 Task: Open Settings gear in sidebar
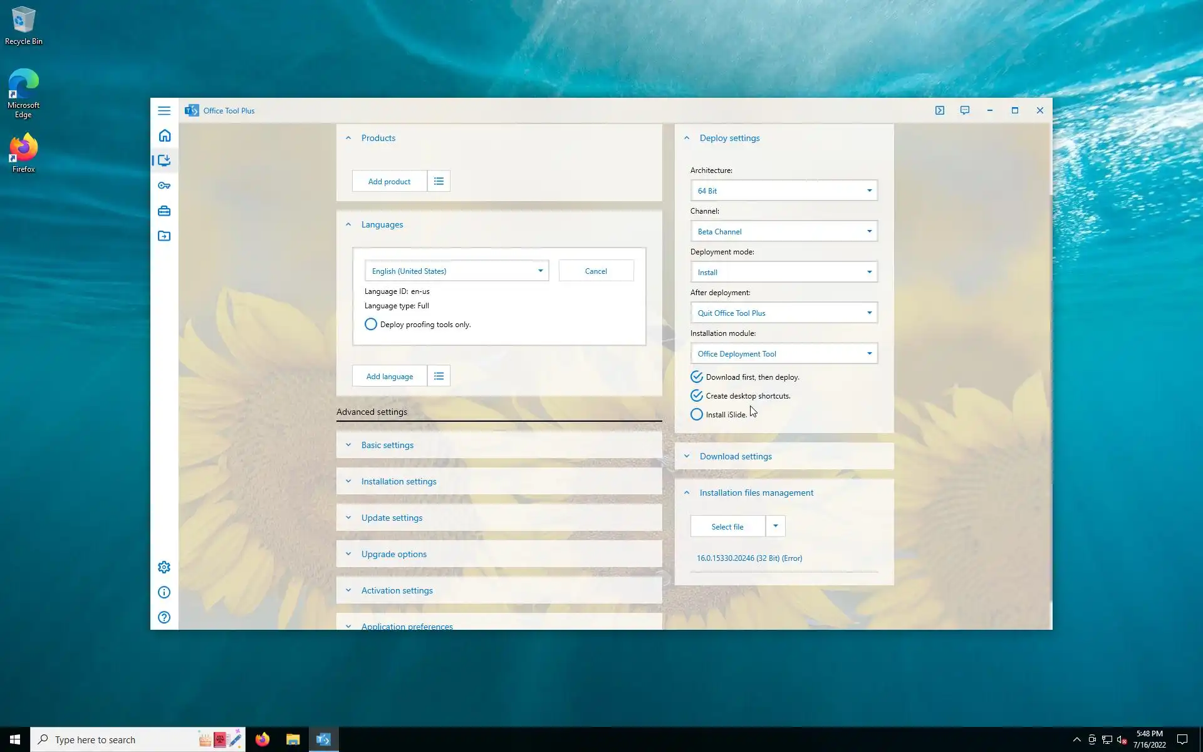[x=164, y=567]
